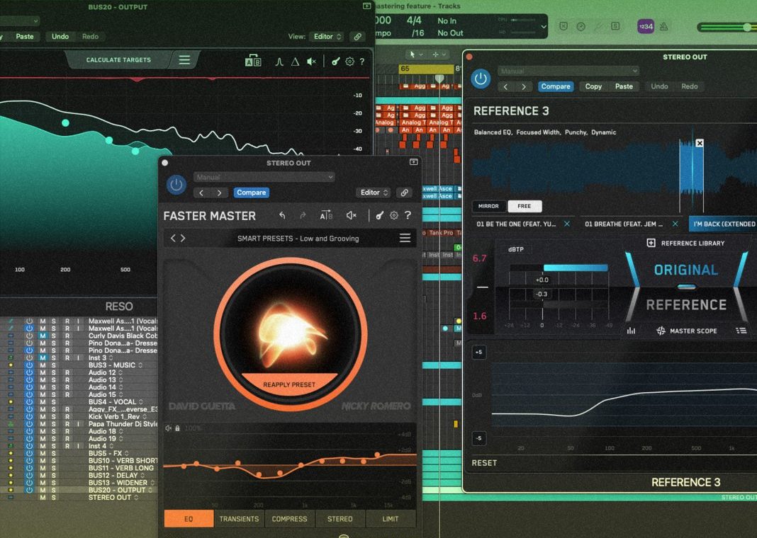
Task: Toggle Faster Master plugin power button
Action: (x=176, y=185)
